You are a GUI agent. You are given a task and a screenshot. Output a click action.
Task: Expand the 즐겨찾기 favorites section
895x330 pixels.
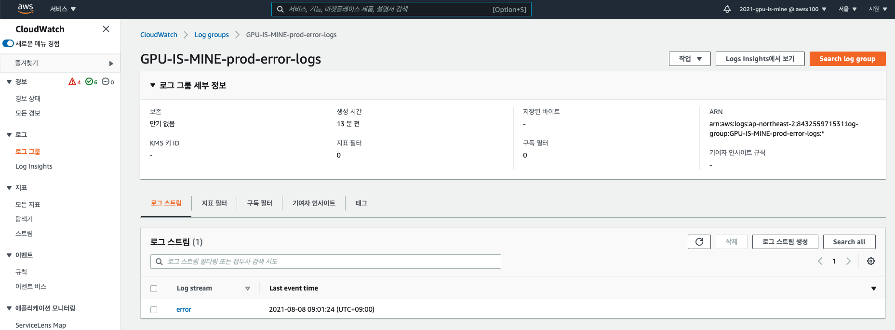tap(60, 63)
